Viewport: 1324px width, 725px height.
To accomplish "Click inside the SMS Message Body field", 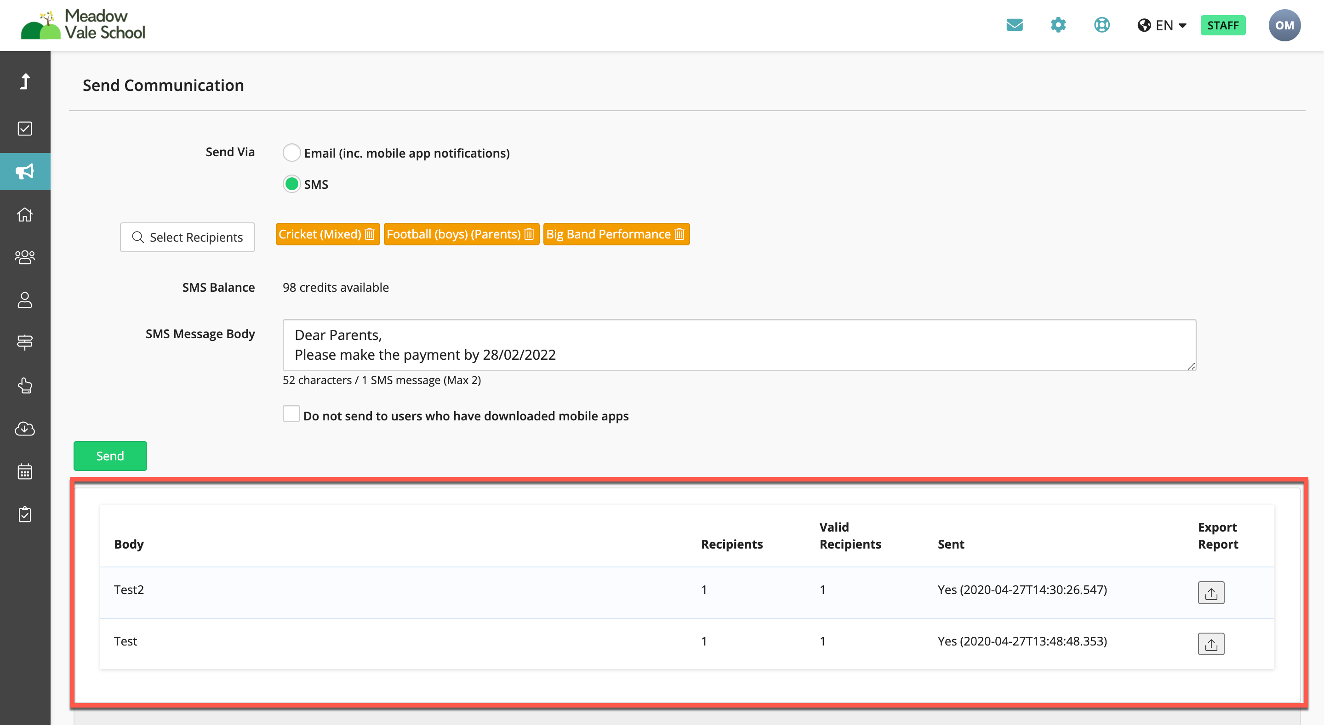I will click(739, 345).
